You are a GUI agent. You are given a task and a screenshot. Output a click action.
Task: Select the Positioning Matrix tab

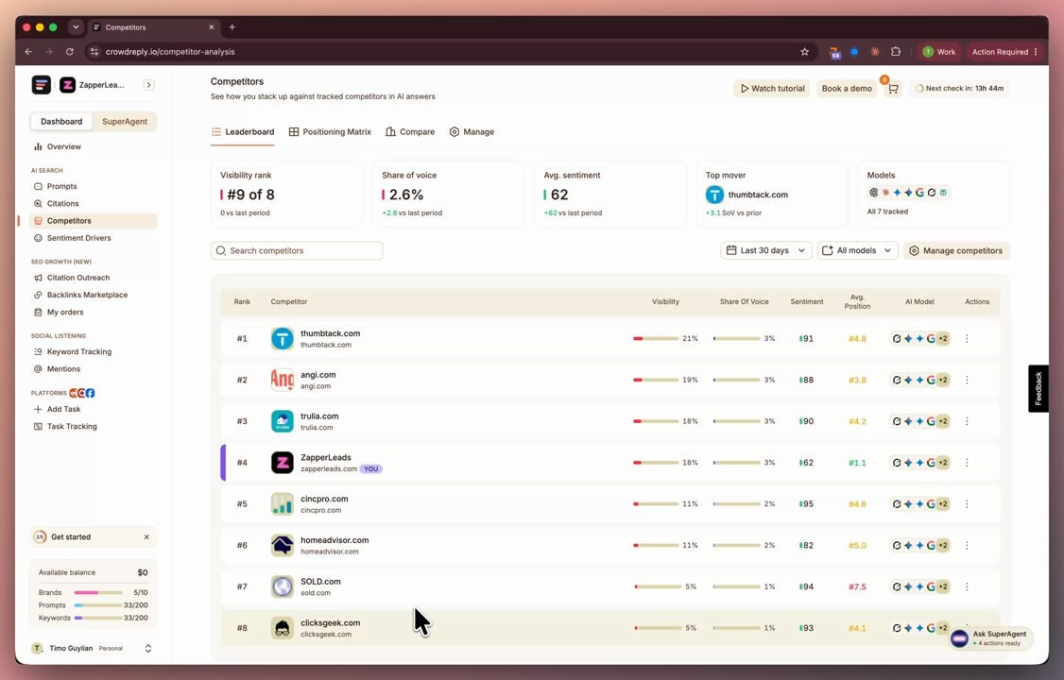tap(330, 131)
